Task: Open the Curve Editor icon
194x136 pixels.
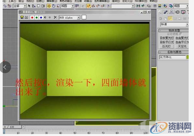Action: tap(155, 6)
